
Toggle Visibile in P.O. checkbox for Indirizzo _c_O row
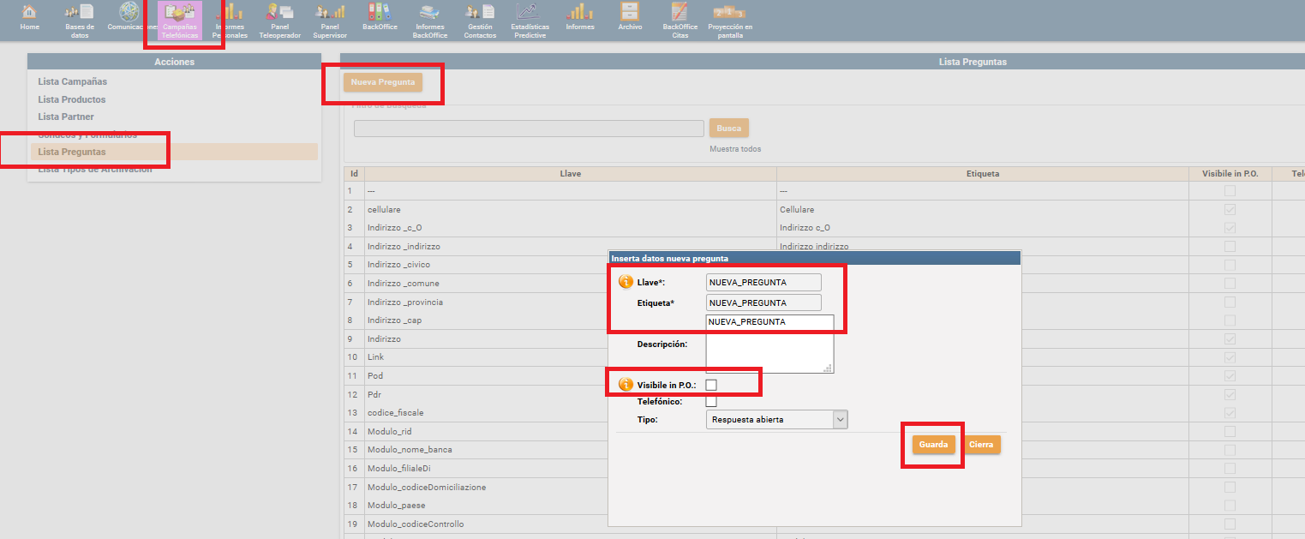pos(1230,228)
